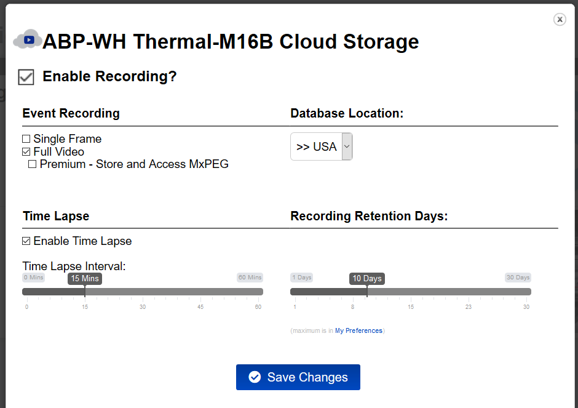Click the 15 Mins time lapse handle
Screen dimensions: 578x408
click(85, 279)
